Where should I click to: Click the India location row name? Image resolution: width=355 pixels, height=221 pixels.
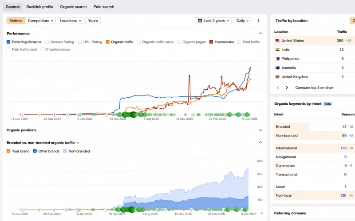[x=285, y=50]
